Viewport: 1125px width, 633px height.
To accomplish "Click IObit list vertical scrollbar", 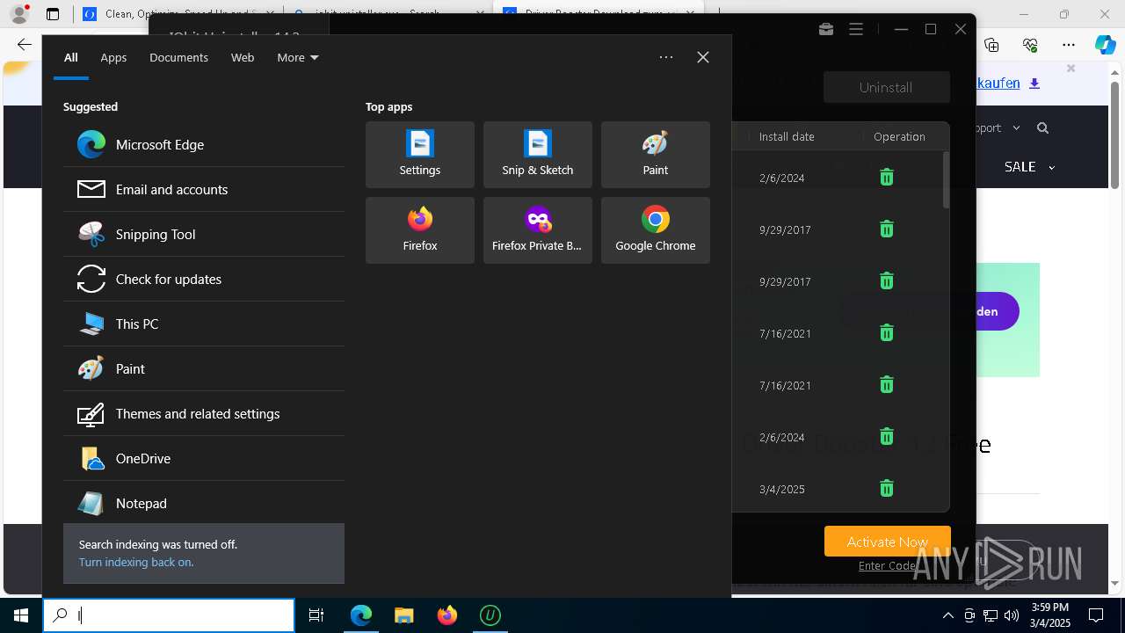I will coord(946,180).
